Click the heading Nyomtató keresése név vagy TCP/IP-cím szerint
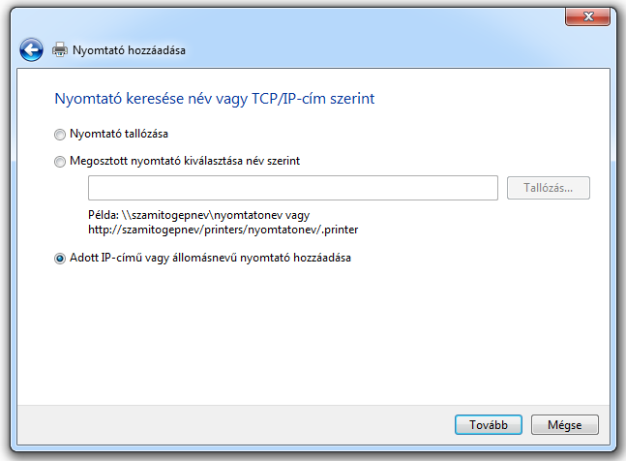 (x=215, y=99)
